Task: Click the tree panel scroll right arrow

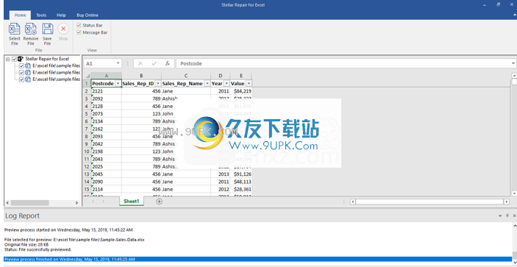Action: click(x=76, y=203)
